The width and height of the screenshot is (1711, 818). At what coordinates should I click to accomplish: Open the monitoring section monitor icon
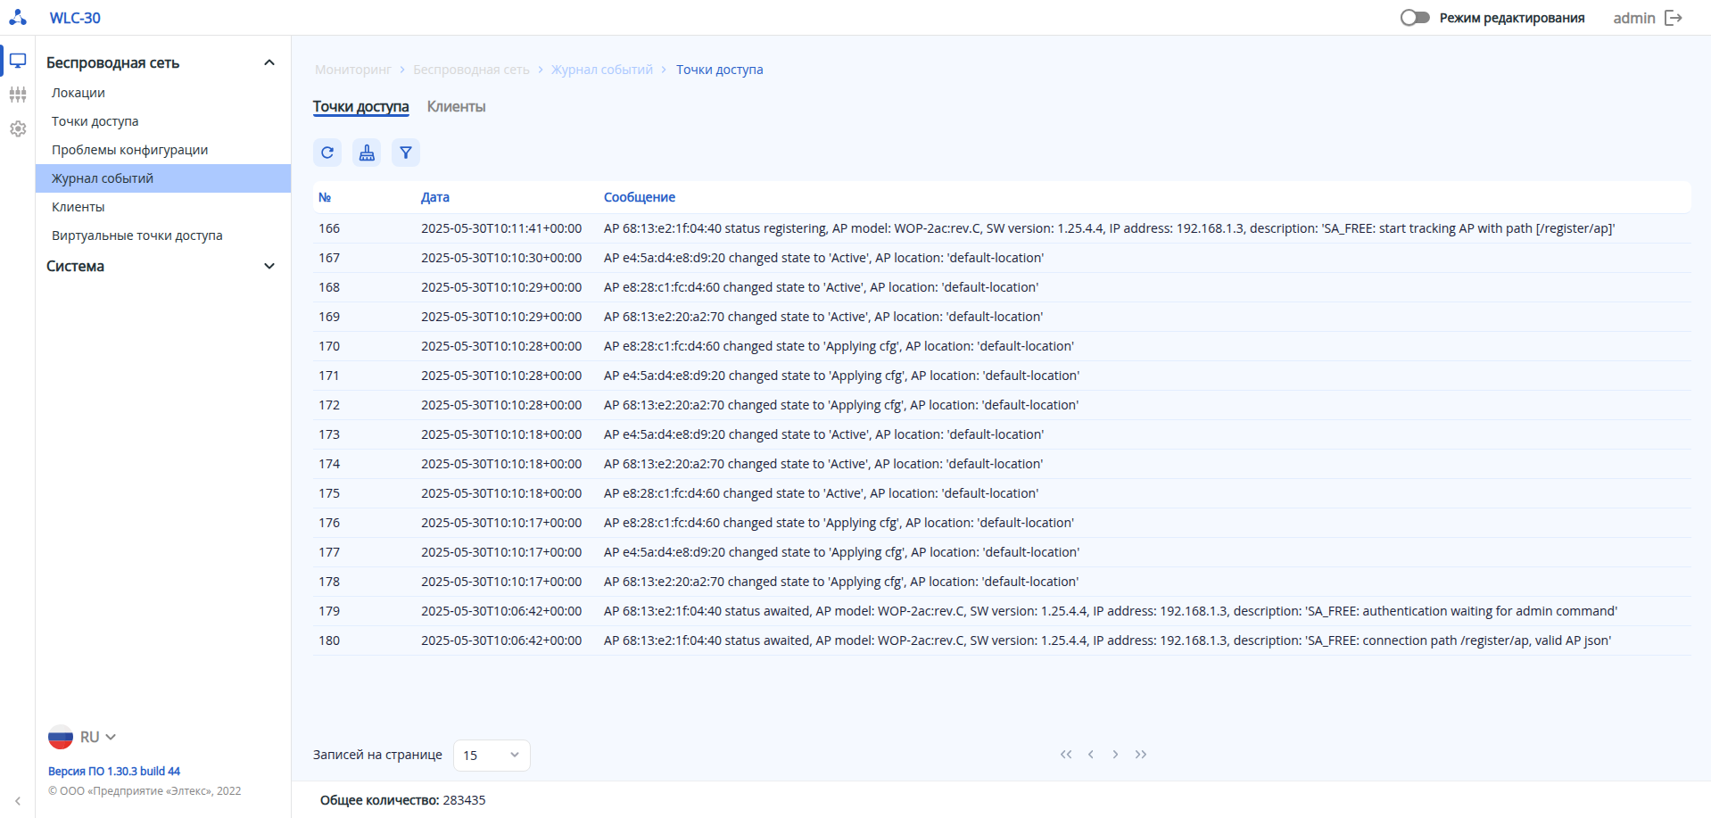pos(18,61)
